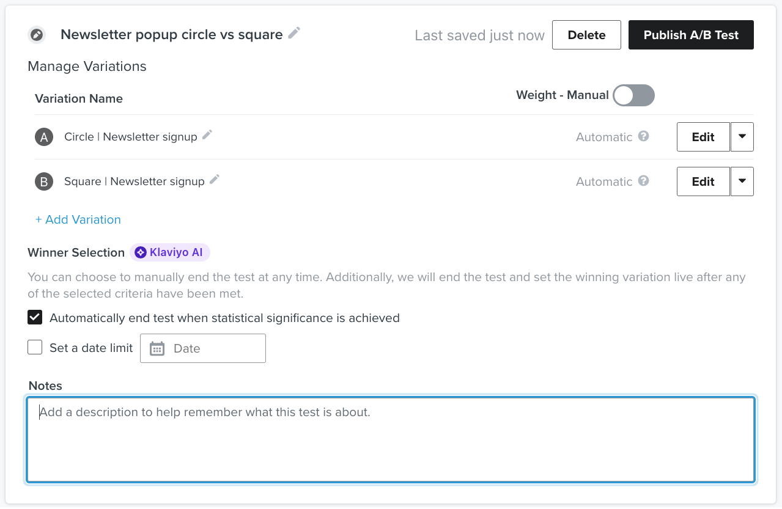Click the help icon next to variation A's Automatic
This screenshot has width=782, height=509.
click(643, 136)
